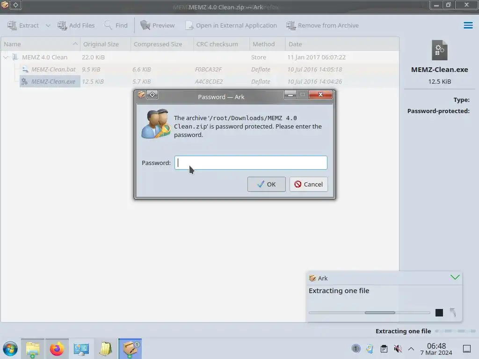Click the MEMZ-Clean.exe preview icon in info panel
Screen dimensions: 479x359
point(439,50)
